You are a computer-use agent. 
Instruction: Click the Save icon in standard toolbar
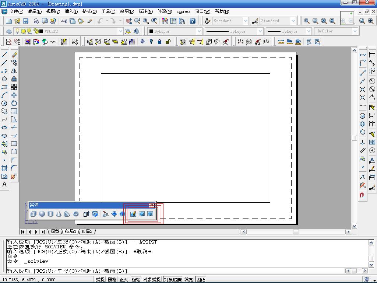tap(26, 21)
